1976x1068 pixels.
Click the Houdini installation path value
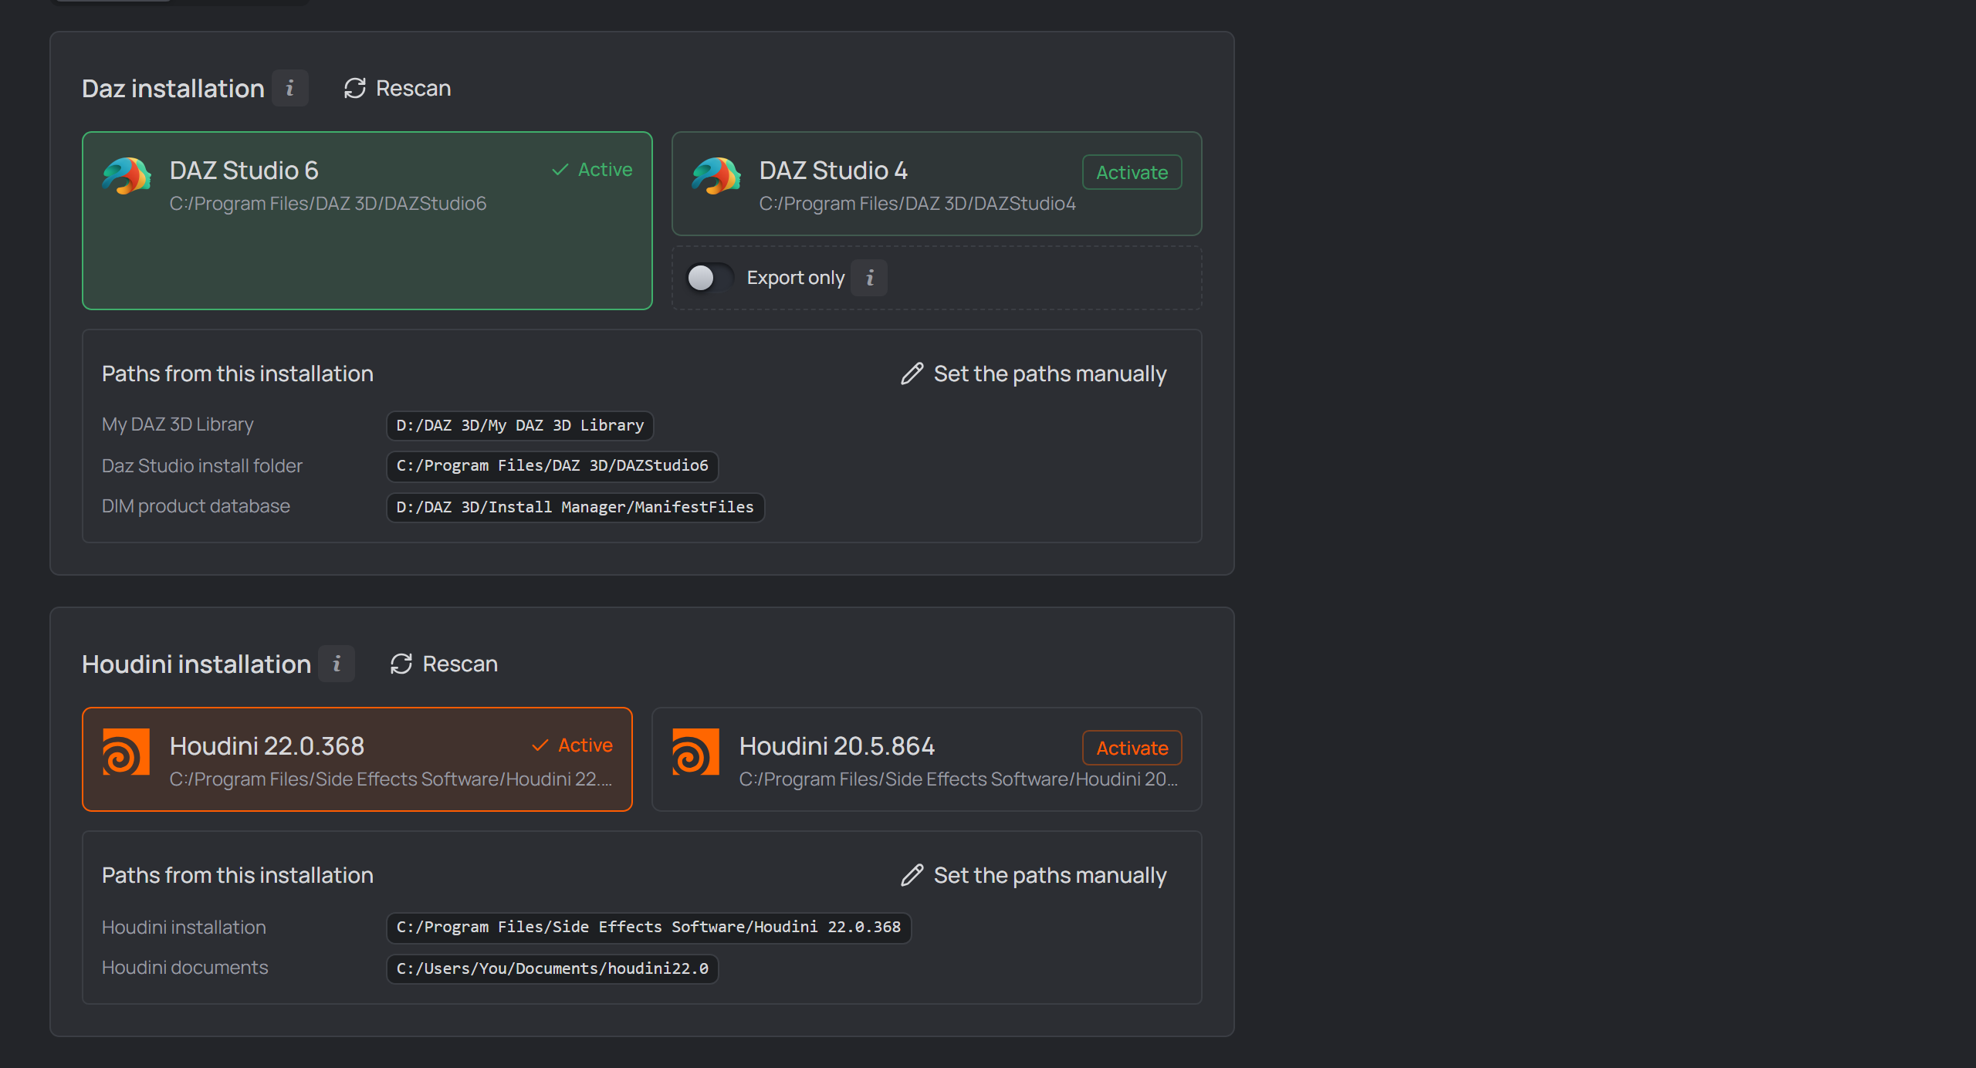coord(648,928)
